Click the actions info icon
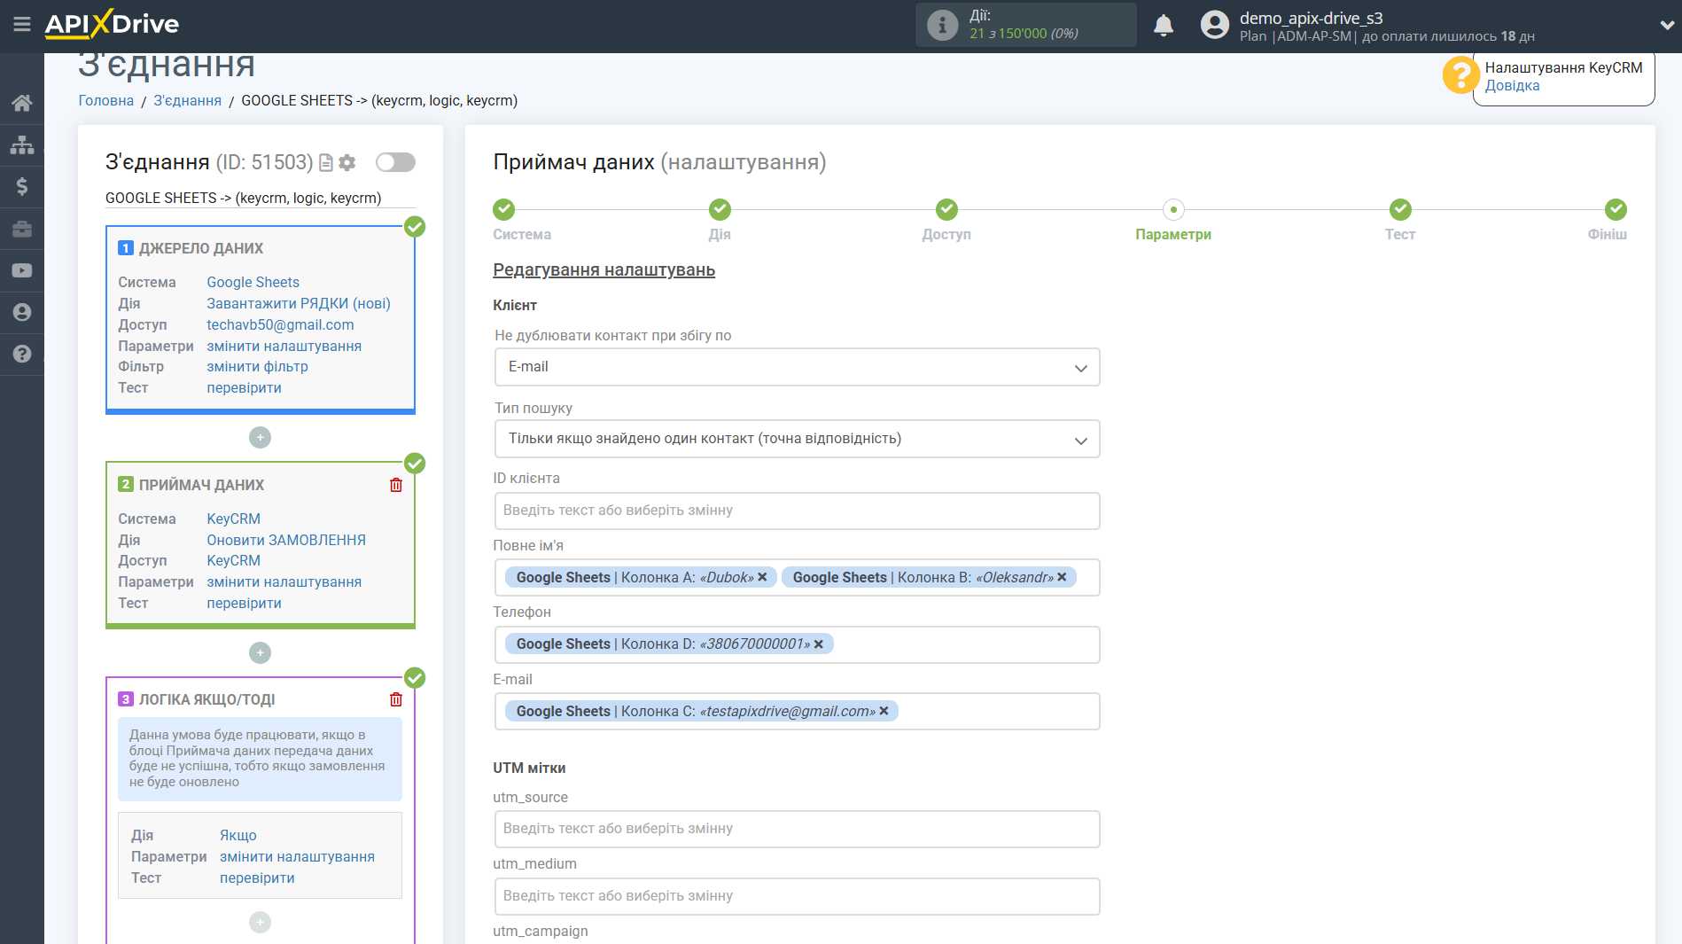The image size is (1682, 944). click(x=942, y=25)
